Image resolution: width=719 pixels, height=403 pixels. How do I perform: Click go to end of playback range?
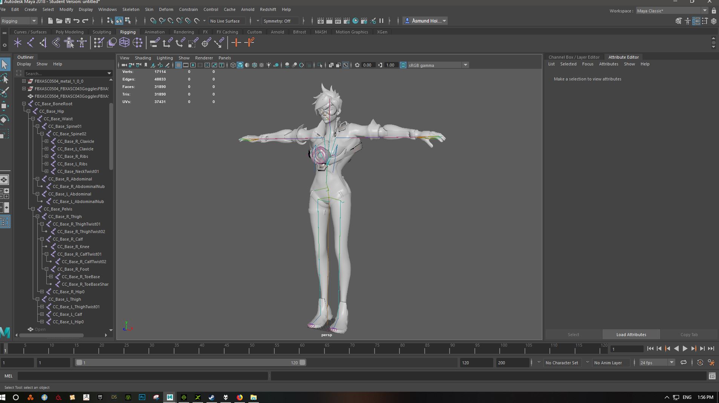(711, 349)
